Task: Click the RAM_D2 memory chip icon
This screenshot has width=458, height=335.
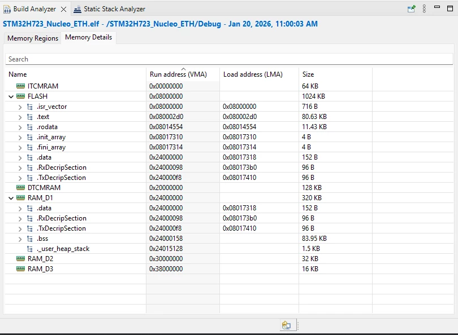Action: pos(20,259)
